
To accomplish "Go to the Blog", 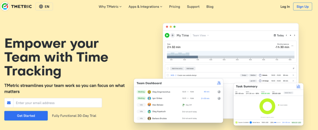I will [210, 7].
